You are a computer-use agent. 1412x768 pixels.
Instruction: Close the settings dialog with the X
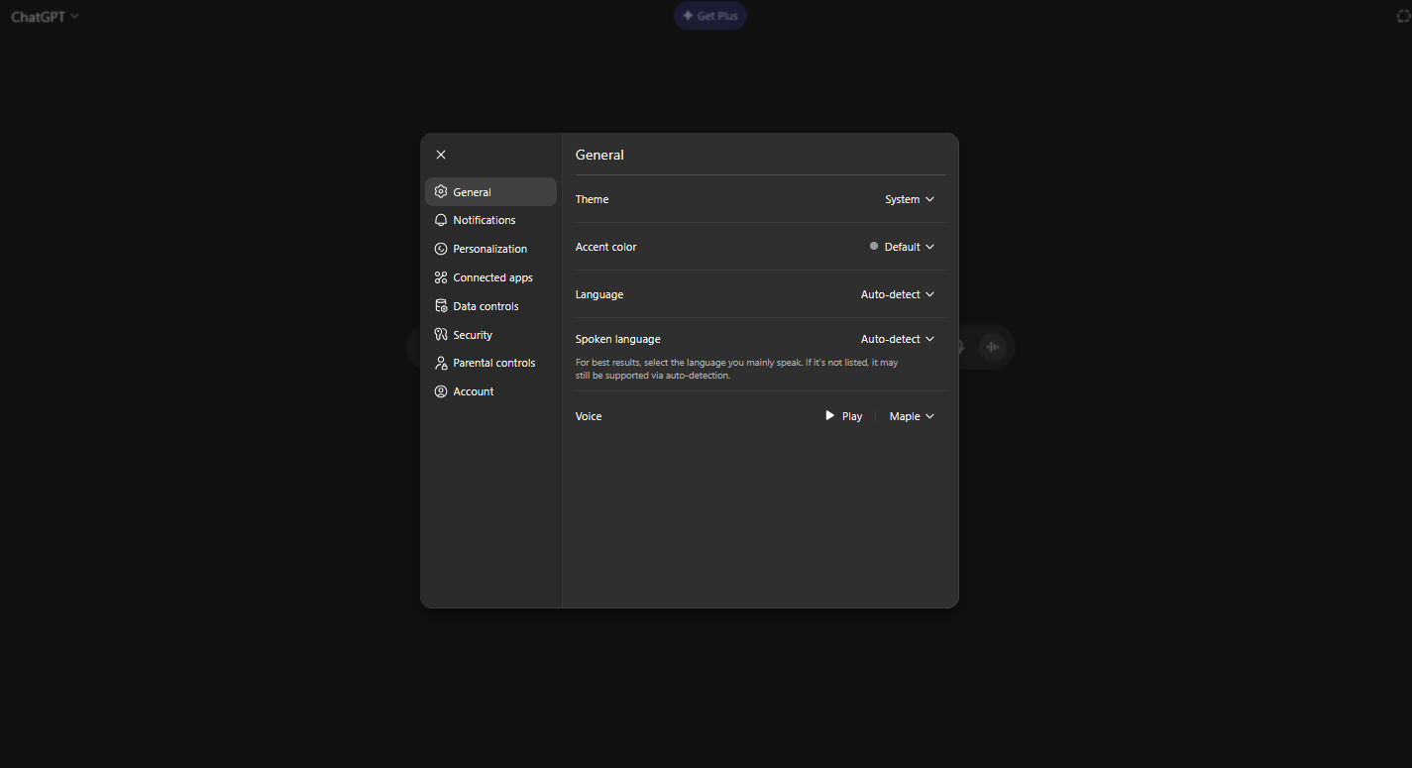click(x=441, y=155)
